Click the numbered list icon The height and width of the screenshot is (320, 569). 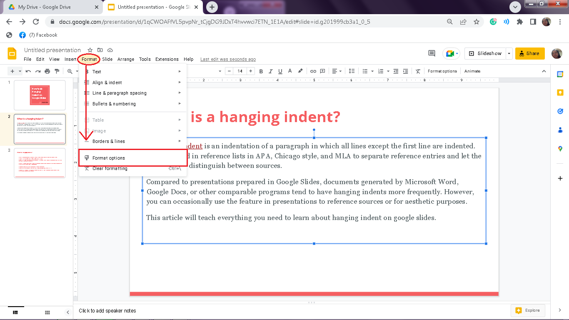(381, 71)
